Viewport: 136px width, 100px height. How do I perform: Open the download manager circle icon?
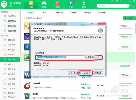[133, 6]
